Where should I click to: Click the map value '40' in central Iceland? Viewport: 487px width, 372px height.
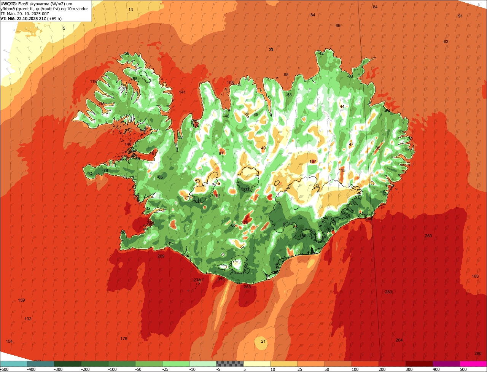(x=263, y=148)
